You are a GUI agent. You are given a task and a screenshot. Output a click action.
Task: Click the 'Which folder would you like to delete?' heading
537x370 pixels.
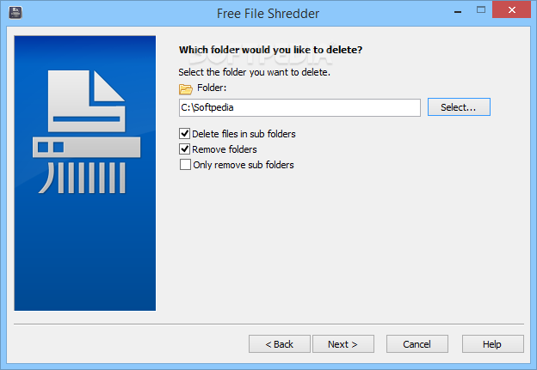click(270, 50)
